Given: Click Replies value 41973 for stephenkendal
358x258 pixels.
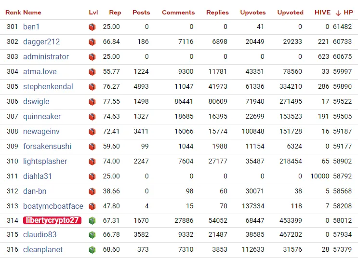Looking at the screenshot, I should tap(218, 87).
